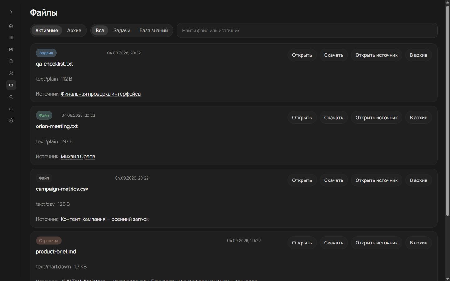This screenshot has width=450, height=281.
Task: Follow the Финальная проверка интерфейса source link
Action: tap(101, 94)
